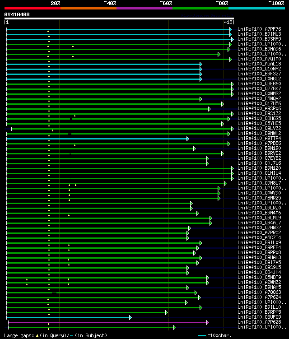Click the UniRef100_Q10NY2 label

[x=259, y=69]
